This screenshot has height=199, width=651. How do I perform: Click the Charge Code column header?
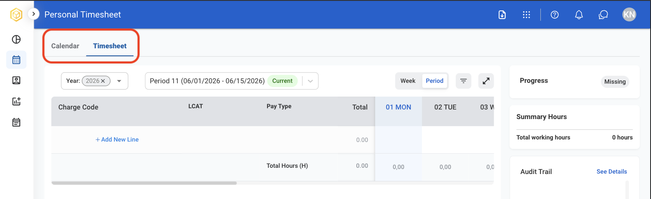pyautogui.click(x=78, y=107)
